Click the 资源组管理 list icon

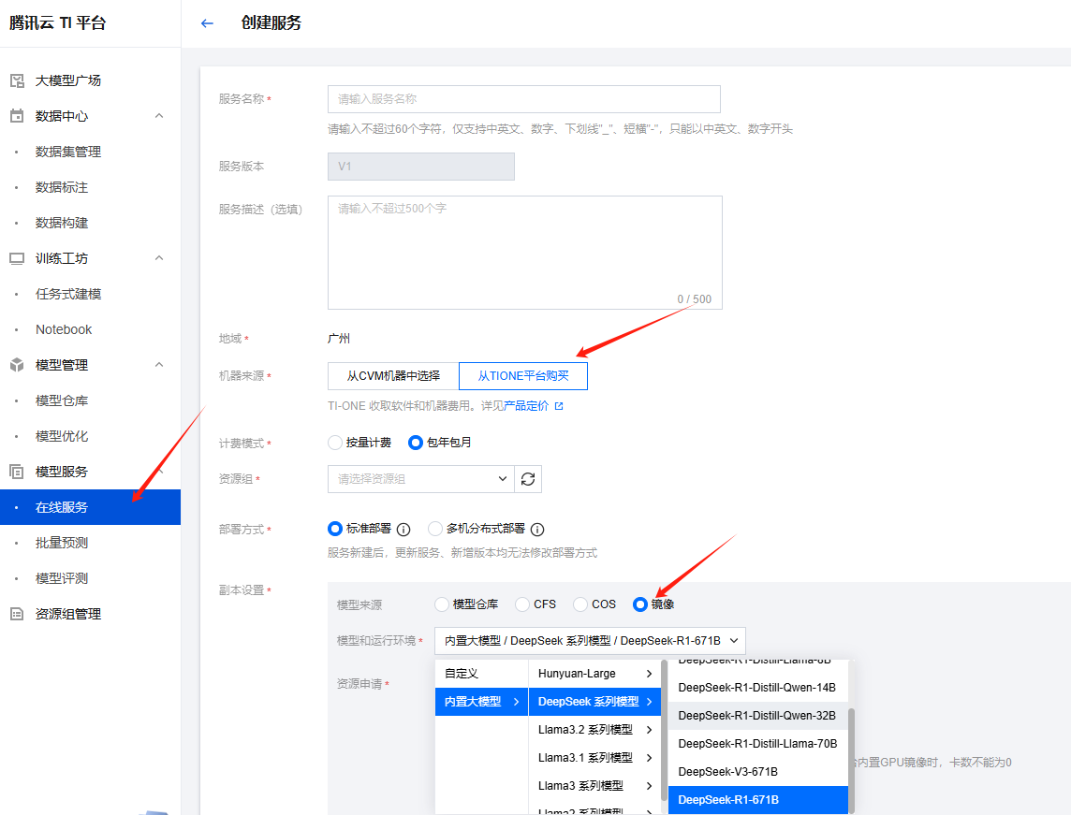tap(17, 614)
